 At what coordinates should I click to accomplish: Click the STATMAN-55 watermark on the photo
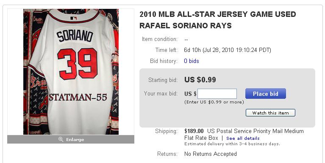coord(78,97)
